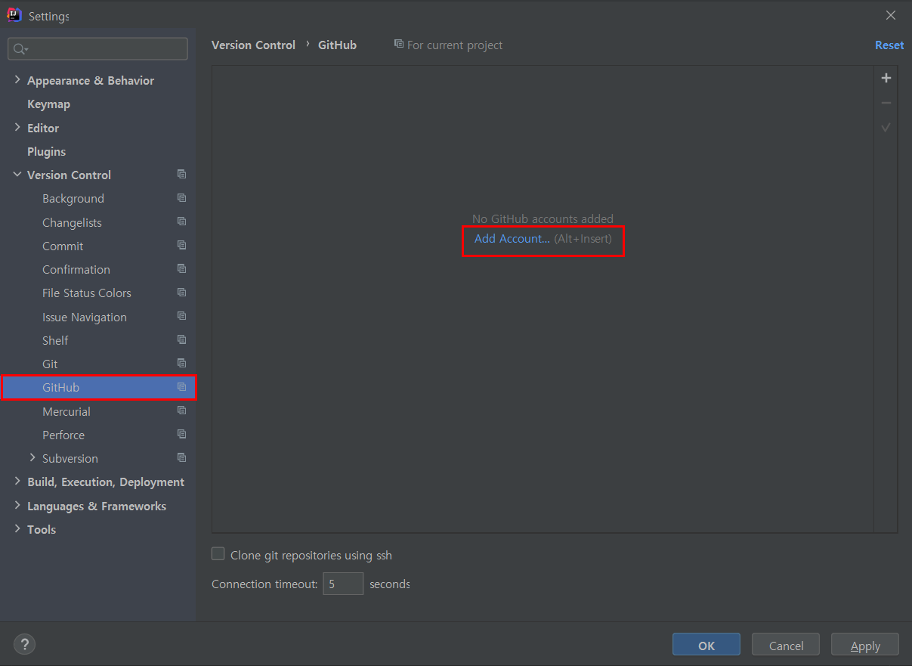Click the For current project icon
Viewport: 912px width, 666px height.
pyautogui.click(x=399, y=45)
